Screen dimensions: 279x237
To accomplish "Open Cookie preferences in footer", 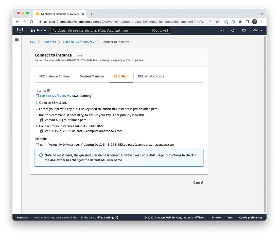I will tap(251, 218).
